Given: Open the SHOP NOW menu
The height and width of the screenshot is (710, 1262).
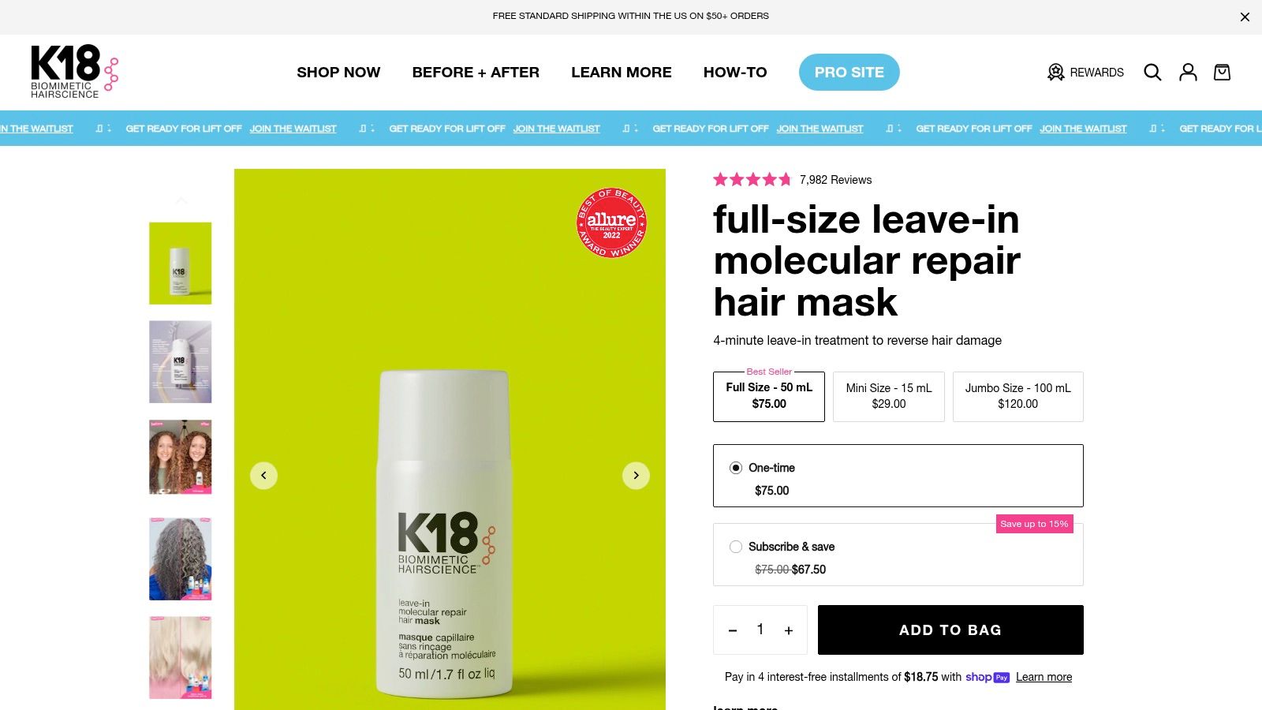Looking at the screenshot, I should (x=338, y=73).
